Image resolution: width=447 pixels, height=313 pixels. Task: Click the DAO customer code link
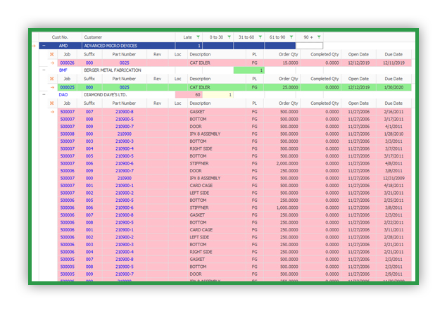[63, 94]
